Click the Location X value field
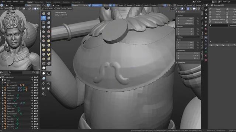This screenshot has height=132, width=236. (185, 18)
